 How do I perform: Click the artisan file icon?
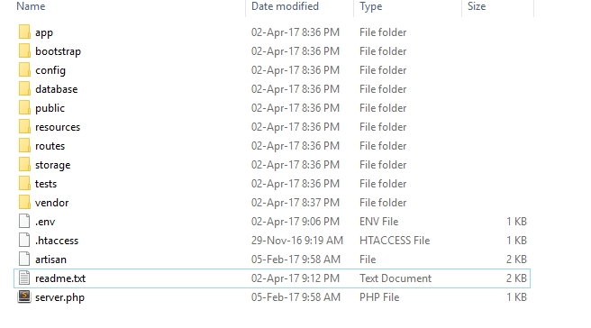click(24, 259)
